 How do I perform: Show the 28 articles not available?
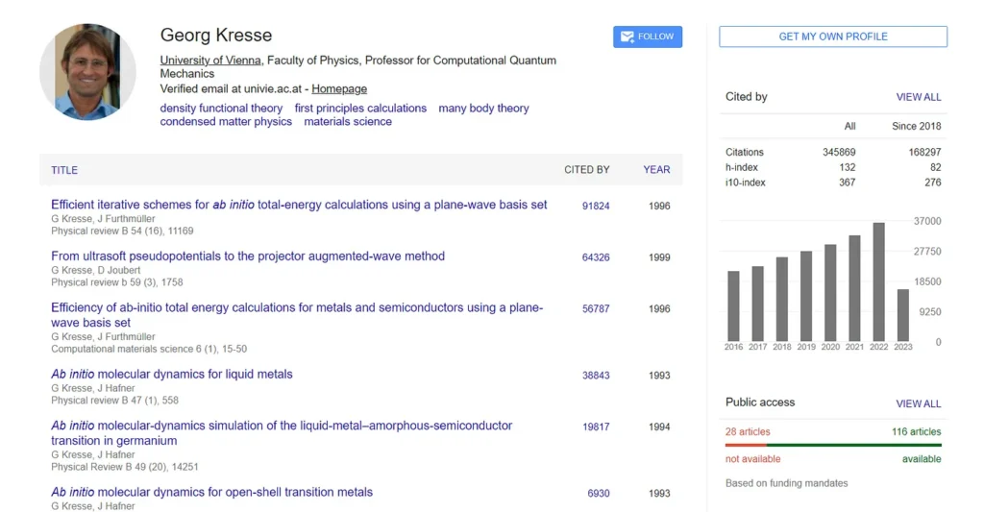(x=748, y=432)
